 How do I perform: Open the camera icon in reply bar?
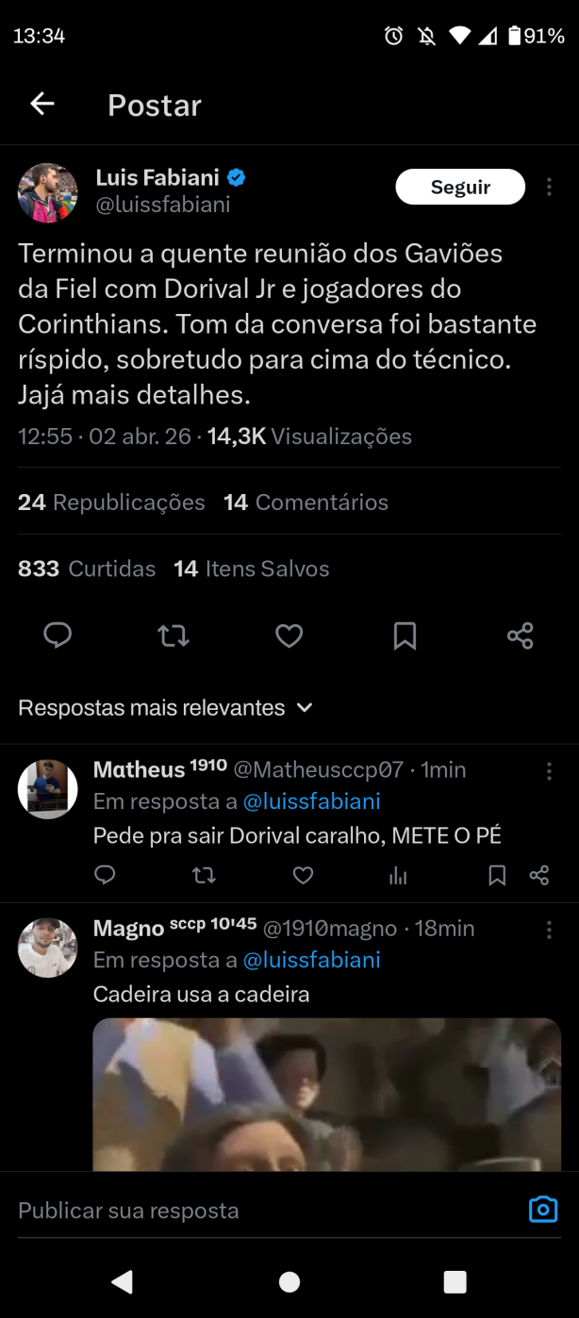point(543,1210)
